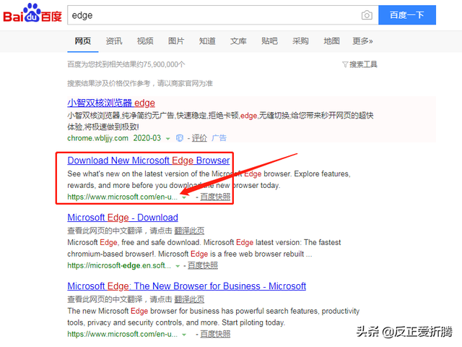
Task: Click 翻译此页 under Microsoft Edge - Download
Action: pos(189,231)
